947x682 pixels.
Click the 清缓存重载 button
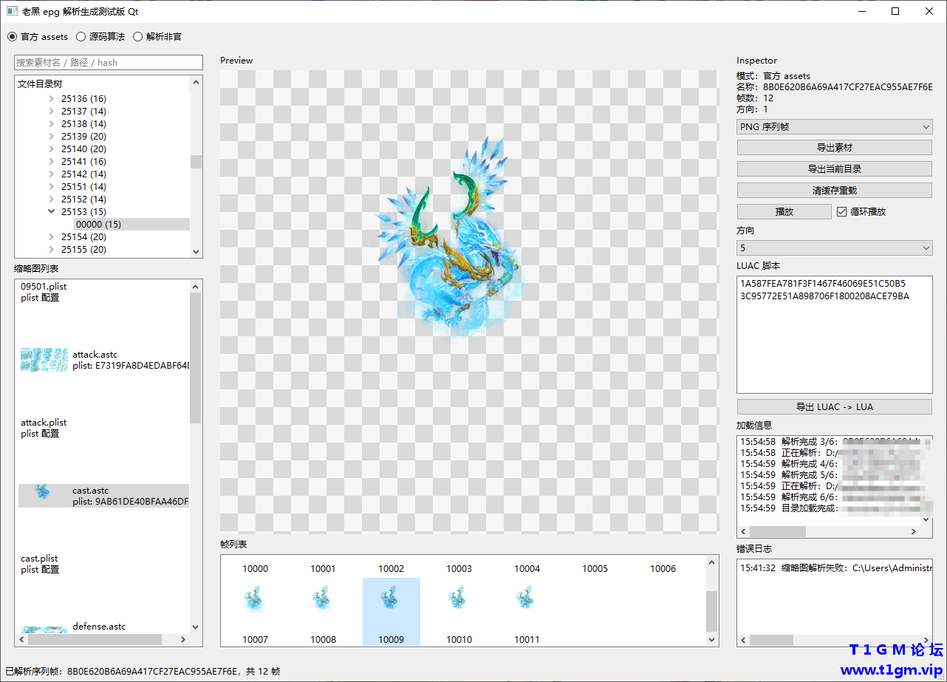pyautogui.click(x=834, y=191)
